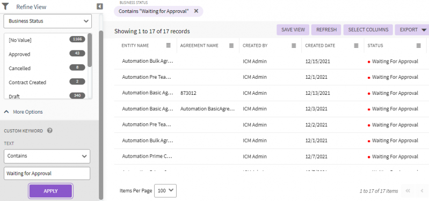Screen dimensions: 429x201
Task: Open Created By column menu icon
Action: (x=294, y=46)
